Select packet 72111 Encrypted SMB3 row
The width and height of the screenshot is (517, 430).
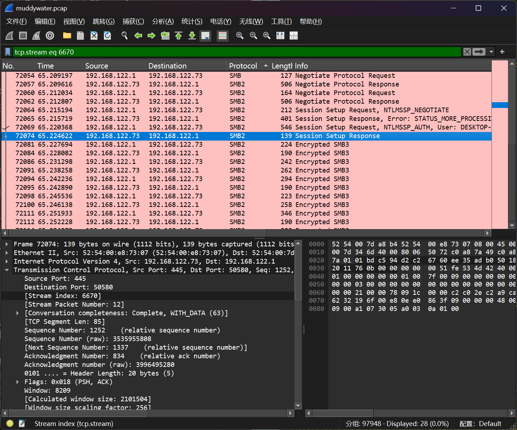click(x=246, y=213)
